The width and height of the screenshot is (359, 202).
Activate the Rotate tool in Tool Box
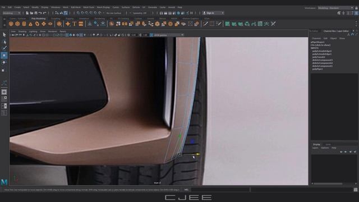tap(4, 62)
